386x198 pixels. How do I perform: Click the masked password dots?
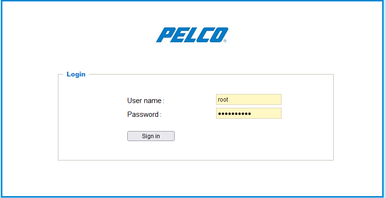pyautogui.click(x=234, y=114)
